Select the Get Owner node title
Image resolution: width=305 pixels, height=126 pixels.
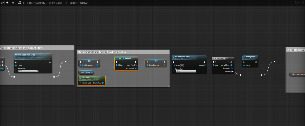coord(86,78)
